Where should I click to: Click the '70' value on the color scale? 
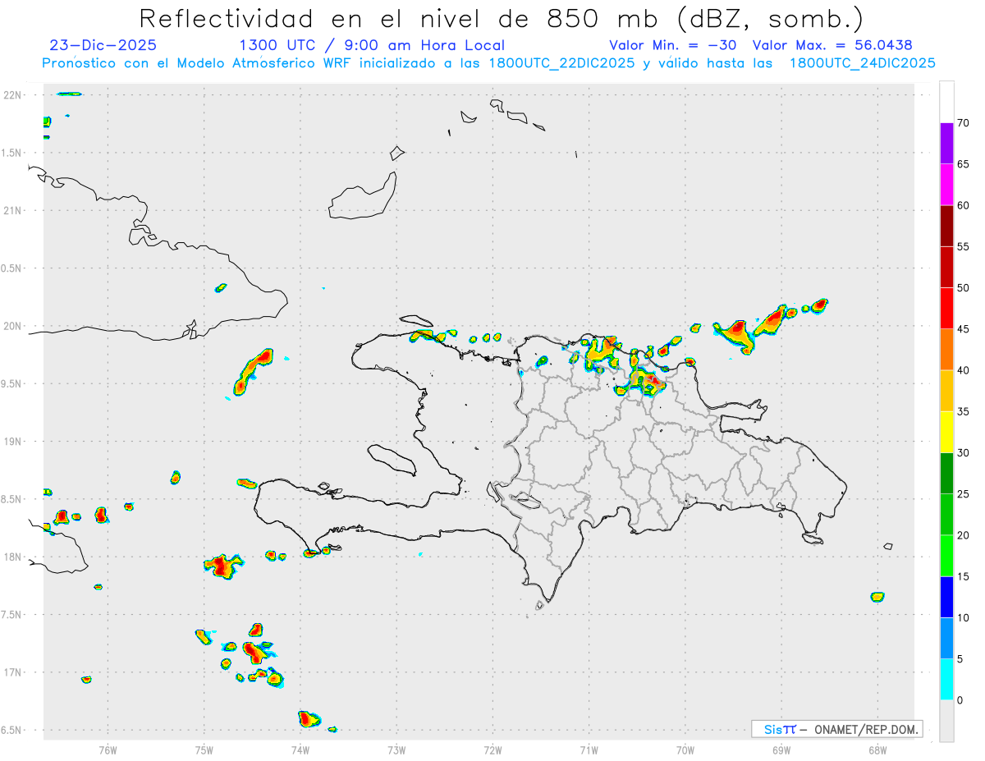(x=964, y=123)
